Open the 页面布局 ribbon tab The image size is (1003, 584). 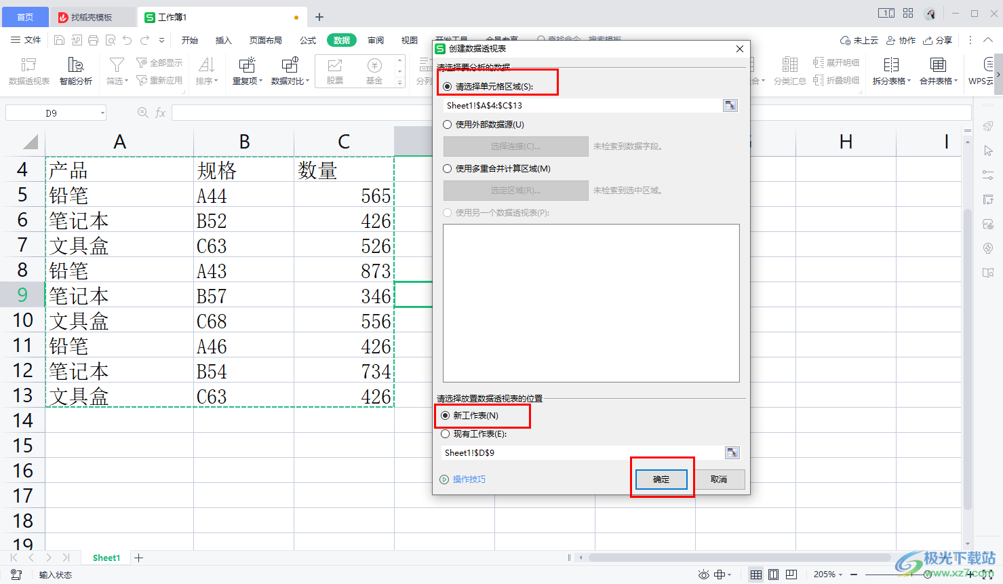[x=266, y=40]
